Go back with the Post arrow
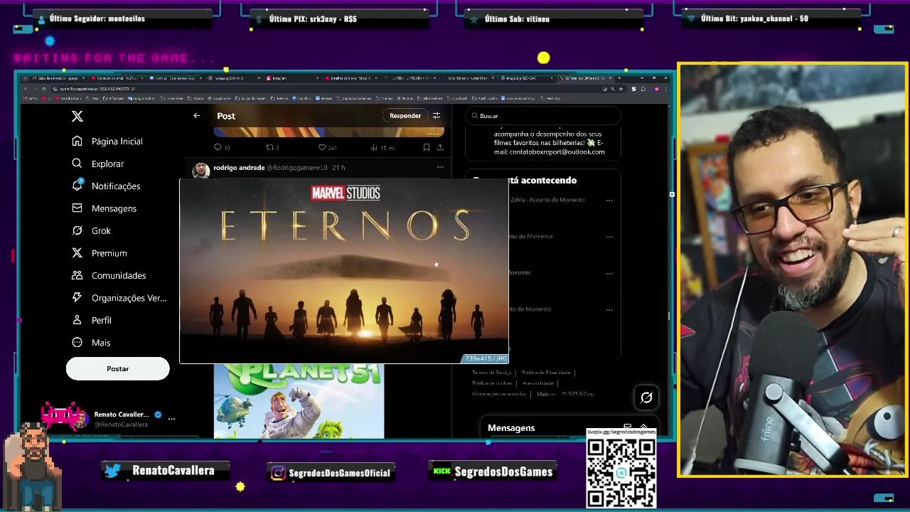The height and width of the screenshot is (512, 910). click(x=197, y=116)
